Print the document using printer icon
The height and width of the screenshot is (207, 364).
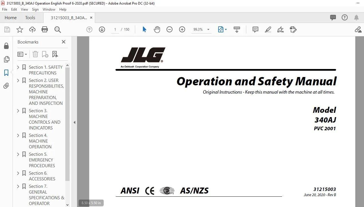(45, 29)
